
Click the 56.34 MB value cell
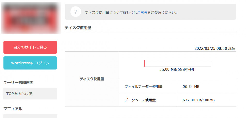(207, 86)
